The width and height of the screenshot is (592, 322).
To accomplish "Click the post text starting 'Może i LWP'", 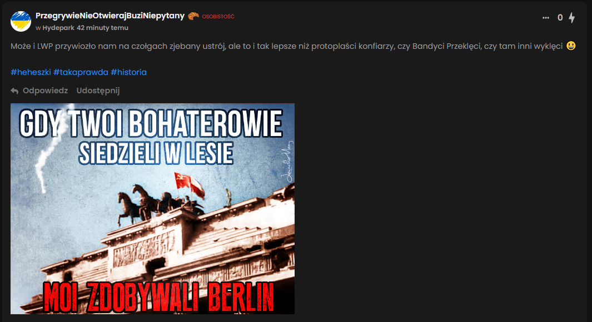I will [287, 46].
